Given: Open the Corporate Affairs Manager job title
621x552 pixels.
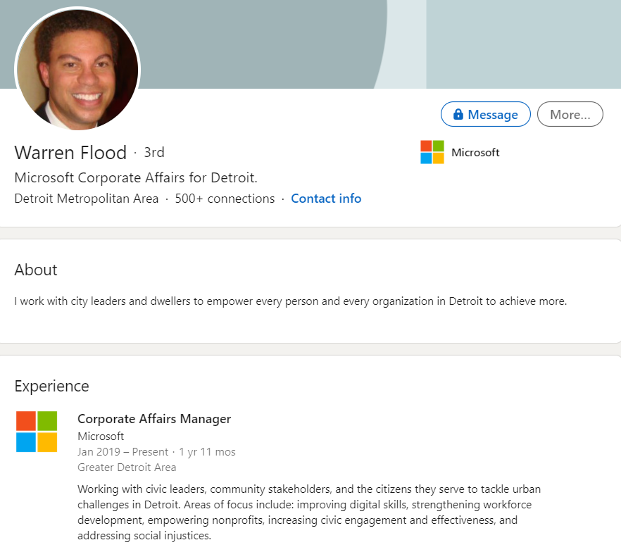Looking at the screenshot, I should tap(154, 419).
